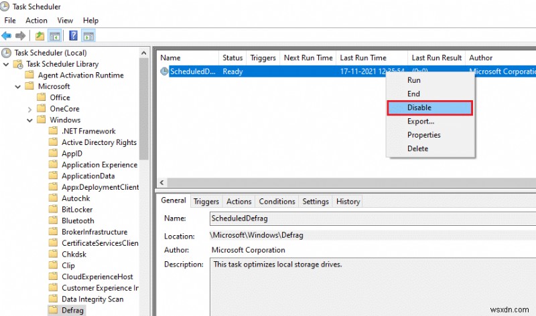
Task: Click the ScheduledDefrag task clock icon
Action: pos(164,71)
